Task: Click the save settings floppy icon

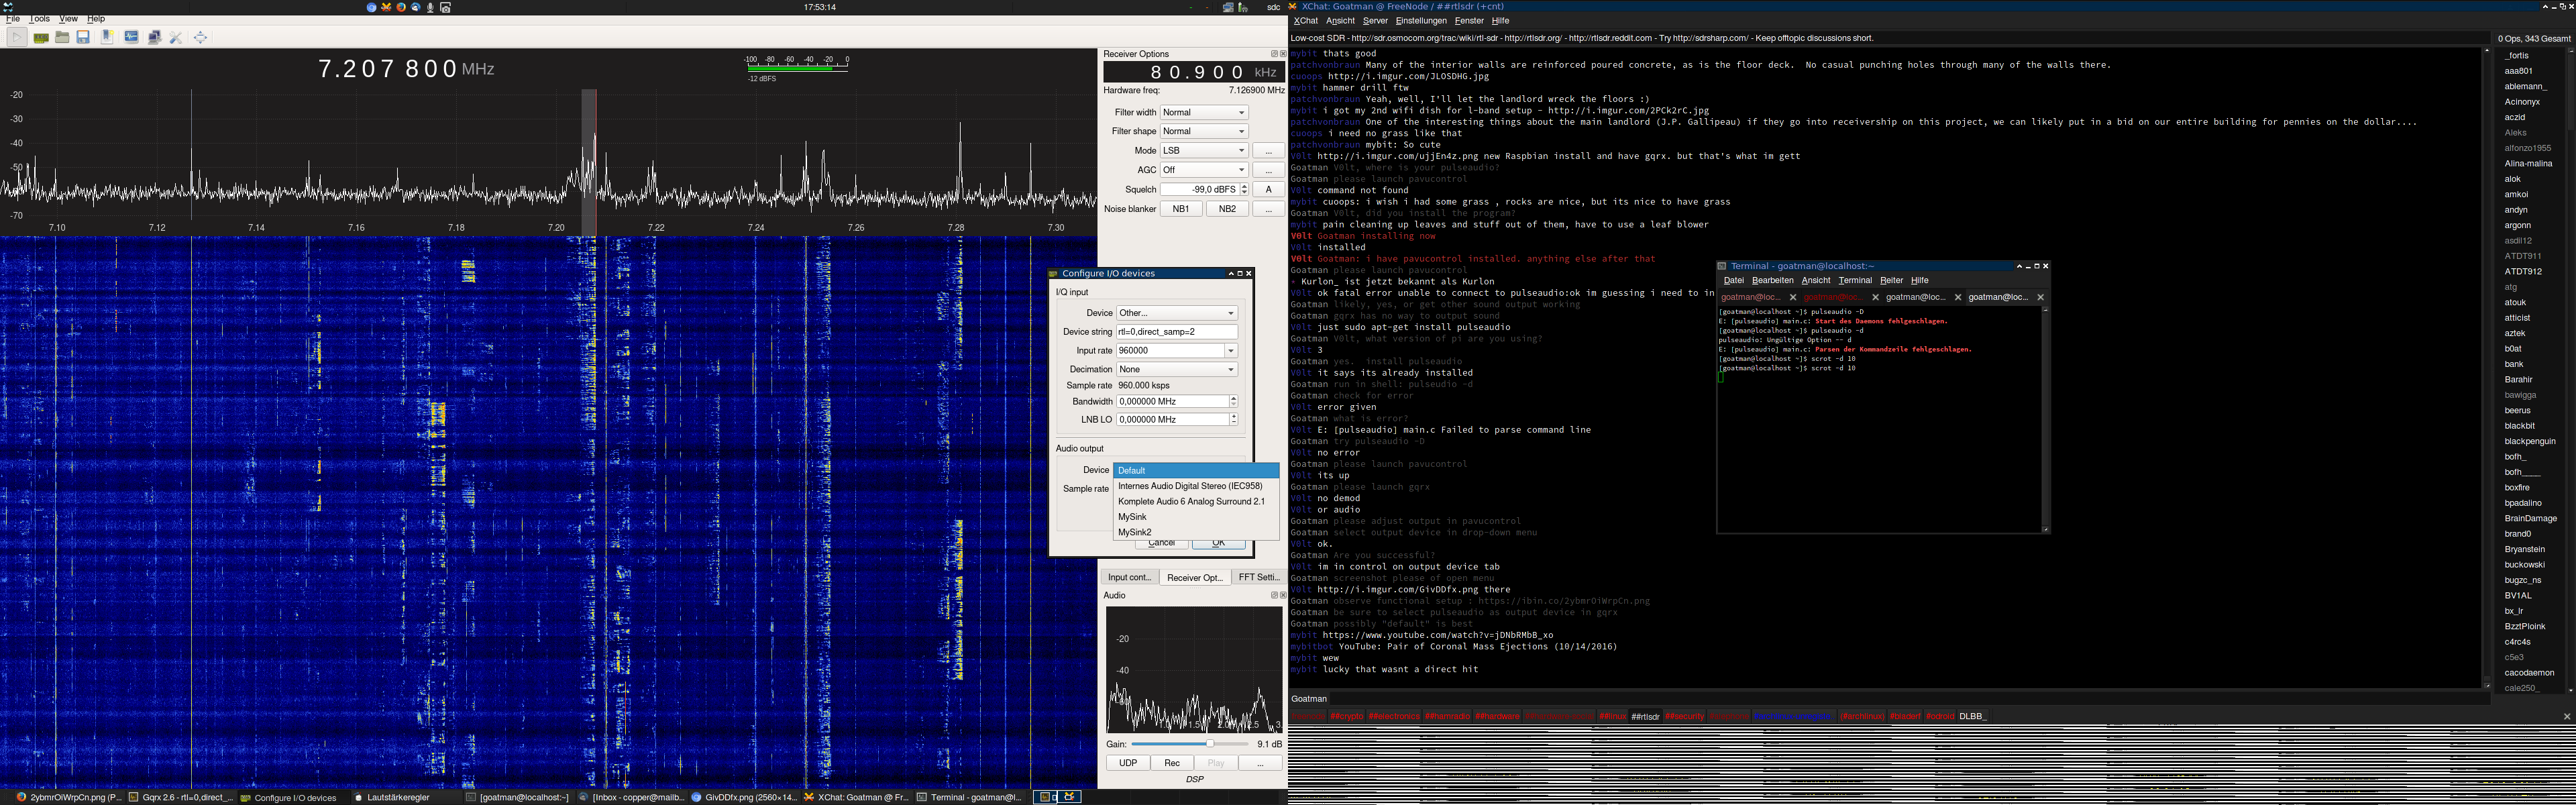Action: coord(83,37)
